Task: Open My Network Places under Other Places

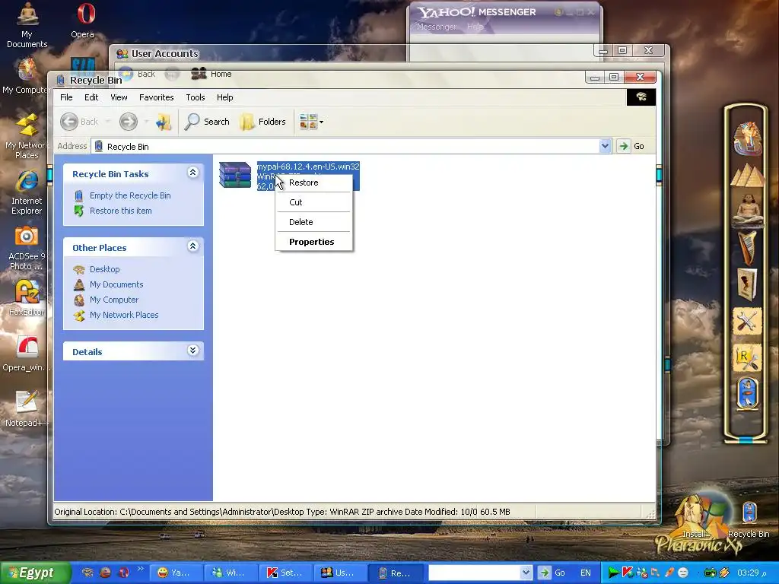Action: click(x=124, y=315)
